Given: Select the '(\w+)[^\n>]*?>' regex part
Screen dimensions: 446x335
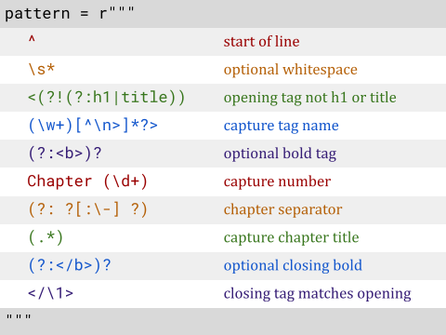Looking at the screenshot, I should click(93, 126).
